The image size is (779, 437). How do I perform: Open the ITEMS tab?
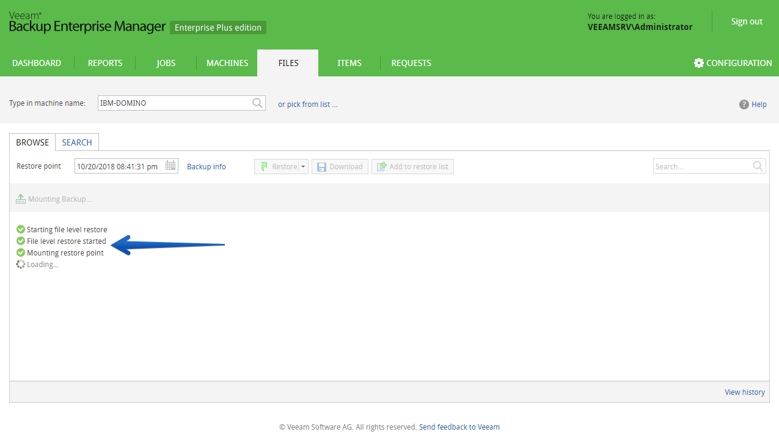pyautogui.click(x=349, y=63)
